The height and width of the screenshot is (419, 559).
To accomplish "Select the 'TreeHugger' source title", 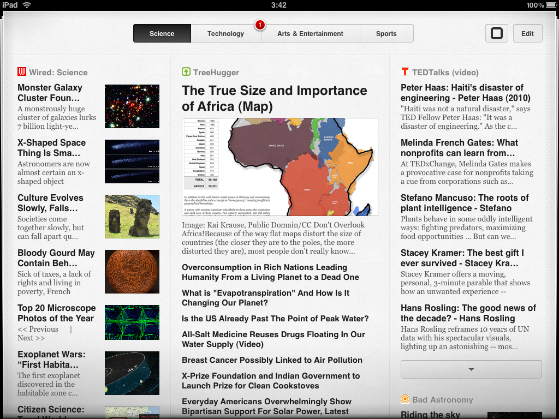I will [216, 73].
